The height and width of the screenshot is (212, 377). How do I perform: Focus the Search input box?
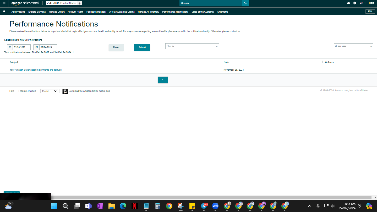pyautogui.click(x=211, y=3)
